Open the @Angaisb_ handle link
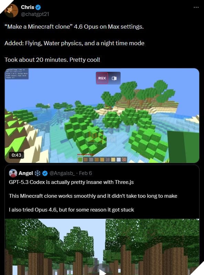 click(x=62, y=173)
